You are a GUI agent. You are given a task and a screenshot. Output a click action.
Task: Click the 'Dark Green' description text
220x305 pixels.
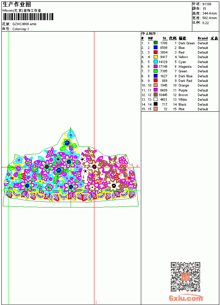187,43
